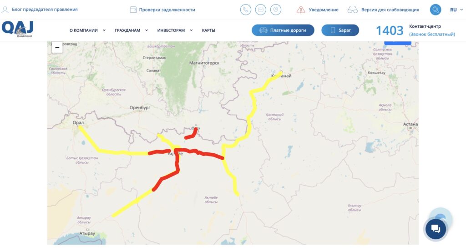The width and height of the screenshot is (466, 252).
Task: Click the phone icon in top bar
Action: [x=245, y=10]
